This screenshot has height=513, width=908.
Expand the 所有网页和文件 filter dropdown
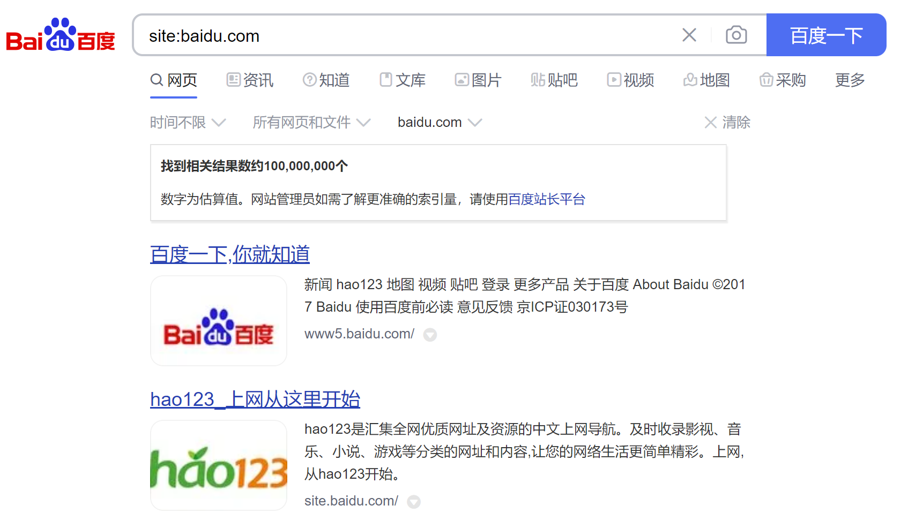click(311, 123)
